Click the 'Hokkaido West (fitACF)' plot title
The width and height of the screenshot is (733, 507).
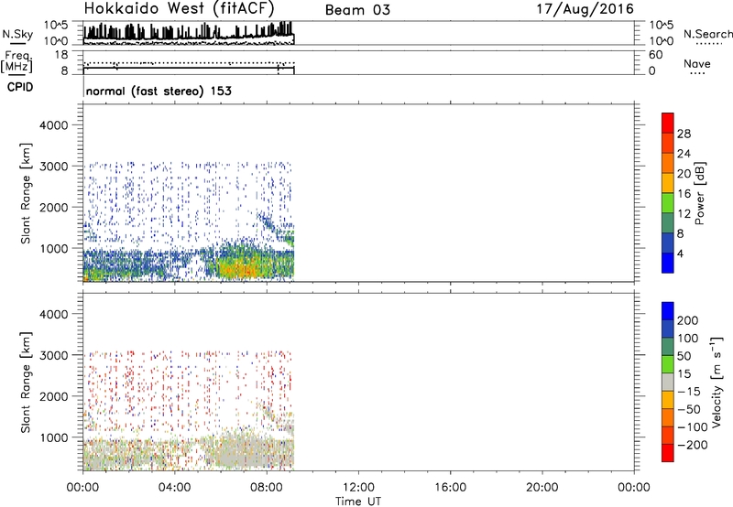tap(179, 9)
